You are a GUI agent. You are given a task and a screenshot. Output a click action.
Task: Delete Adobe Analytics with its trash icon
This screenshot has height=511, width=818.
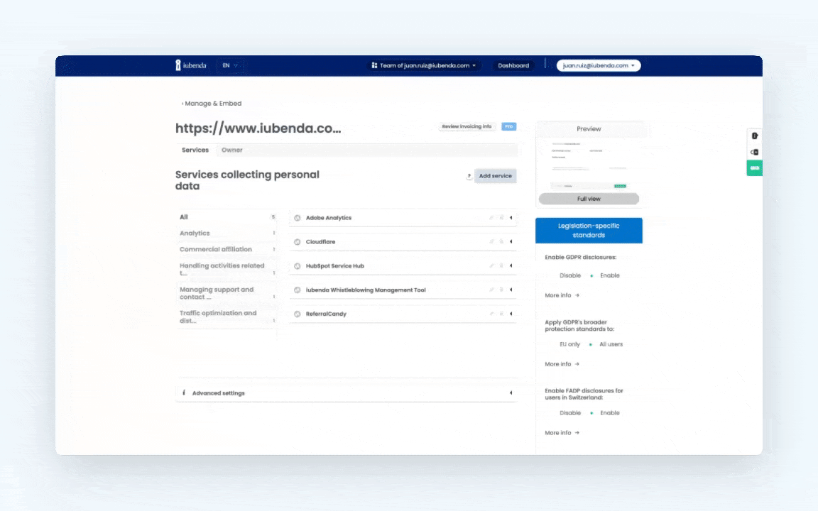501,218
